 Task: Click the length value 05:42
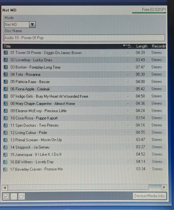click(x=140, y=89)
